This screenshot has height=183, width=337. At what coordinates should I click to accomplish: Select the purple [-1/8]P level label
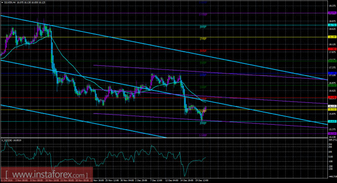203,135
